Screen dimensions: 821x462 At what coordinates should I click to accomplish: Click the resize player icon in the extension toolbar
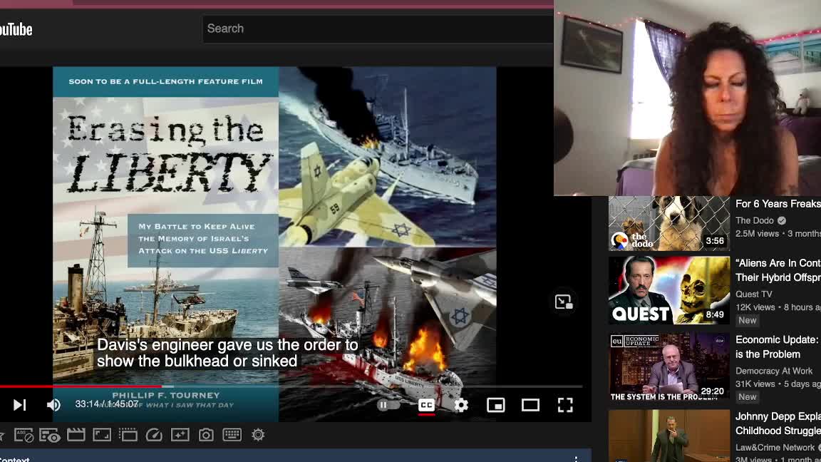click(x=102, y=434)
